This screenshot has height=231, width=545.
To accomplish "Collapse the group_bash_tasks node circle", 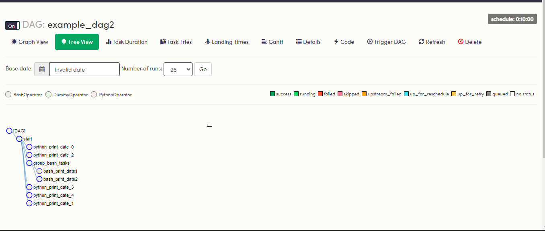I will click(x=29, y=163).
